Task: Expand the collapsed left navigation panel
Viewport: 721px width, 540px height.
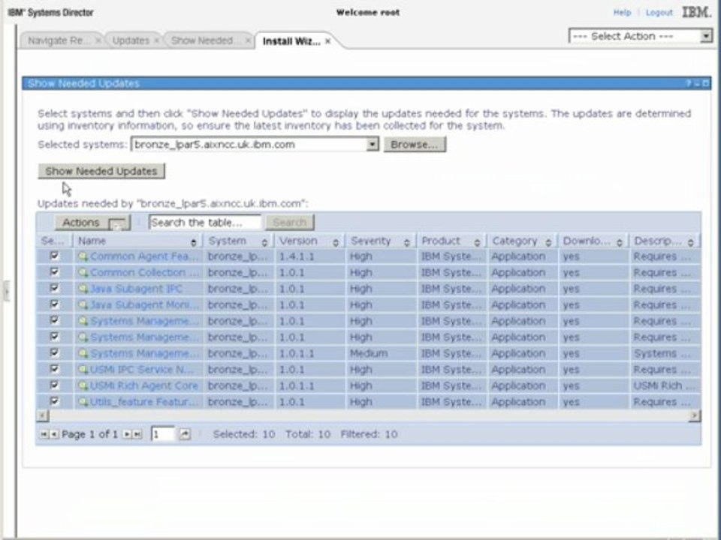Action: click(x=7, y=291)
